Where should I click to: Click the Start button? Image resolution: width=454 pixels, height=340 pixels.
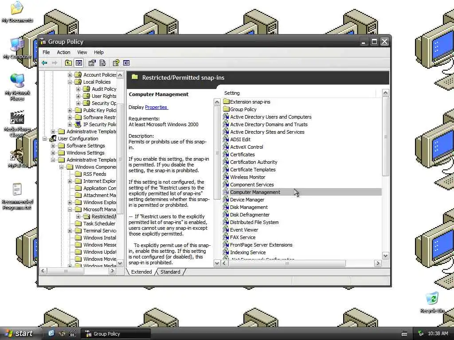(19, 334)
